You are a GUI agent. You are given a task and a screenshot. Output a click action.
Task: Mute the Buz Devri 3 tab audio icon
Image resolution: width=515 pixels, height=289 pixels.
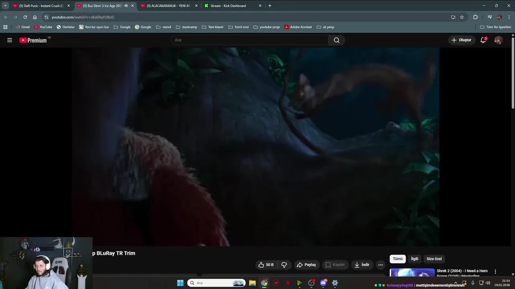click(x=126, y=6)
